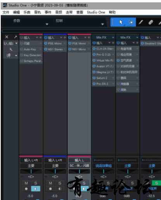Image resolution: width=161 pixels, height=200 pixels.
Task: Open the 参数 dropdown arrow
Action: point(47,24)
